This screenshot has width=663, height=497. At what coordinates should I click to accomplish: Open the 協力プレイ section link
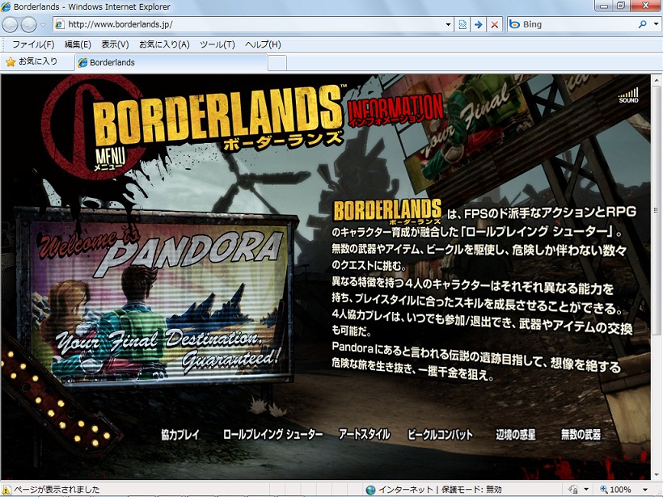[179, 435]
